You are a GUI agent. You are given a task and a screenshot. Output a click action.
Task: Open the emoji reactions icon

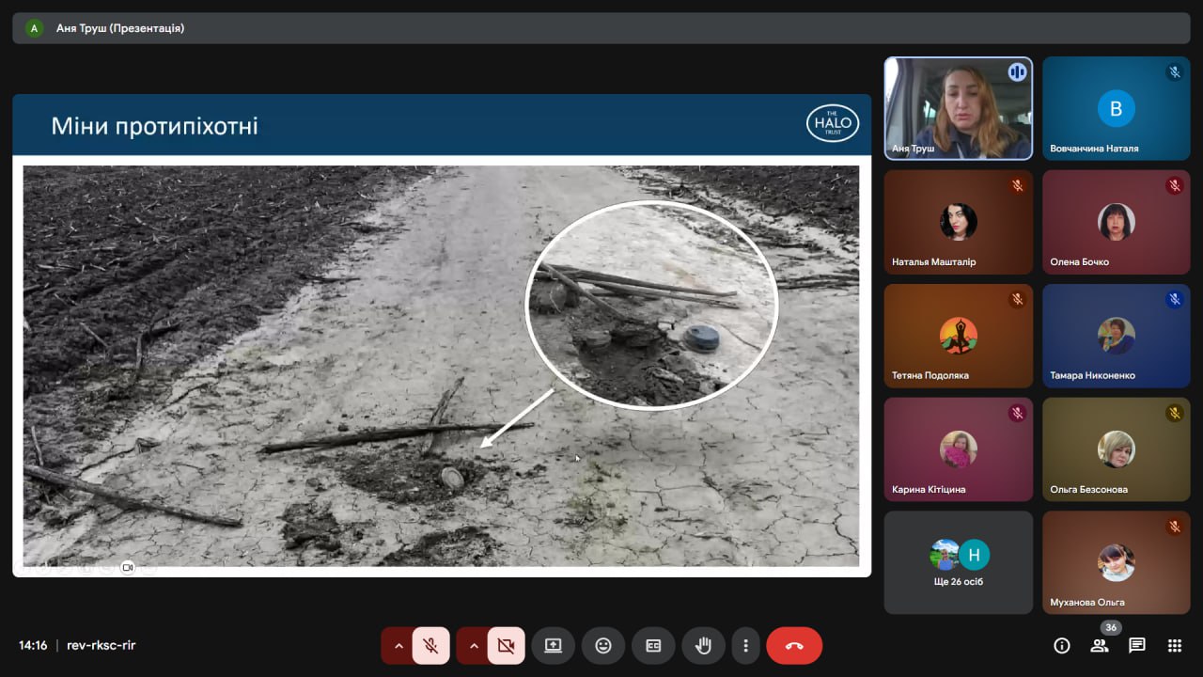click(x=603, y=646)
